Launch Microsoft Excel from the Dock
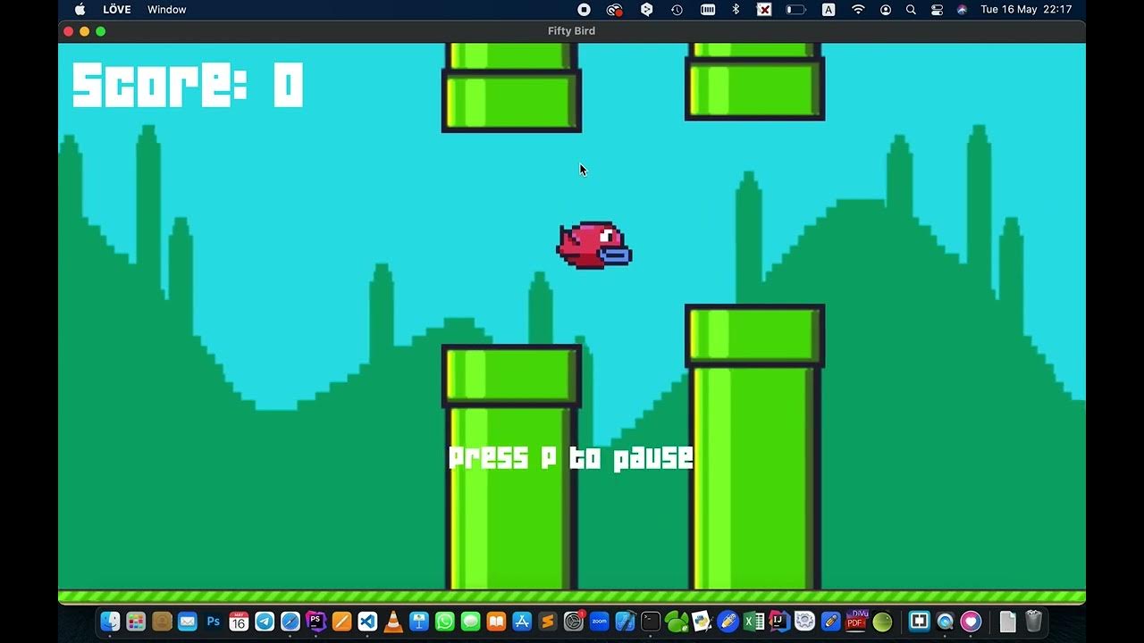The image size is (1144, 643). point(753,621)
